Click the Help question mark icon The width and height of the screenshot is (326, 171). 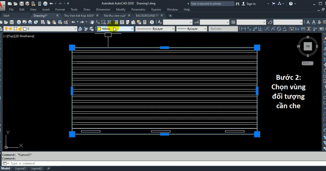pyautogui.click(x=152, y=22)
